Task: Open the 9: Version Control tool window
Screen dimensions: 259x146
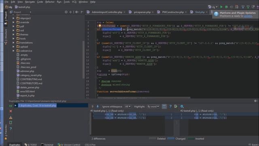Action: coord(69,144)
